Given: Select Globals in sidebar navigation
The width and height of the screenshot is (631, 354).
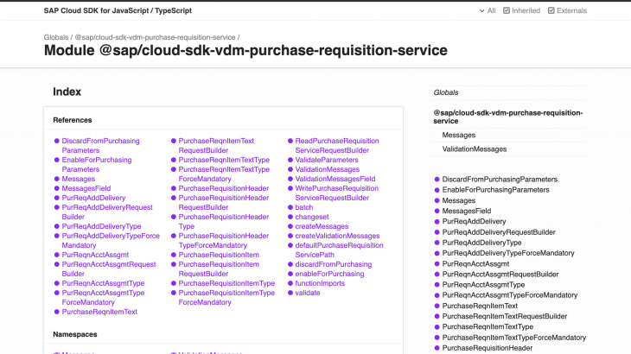Looking at the screenshot, I should tap(446, 92).
